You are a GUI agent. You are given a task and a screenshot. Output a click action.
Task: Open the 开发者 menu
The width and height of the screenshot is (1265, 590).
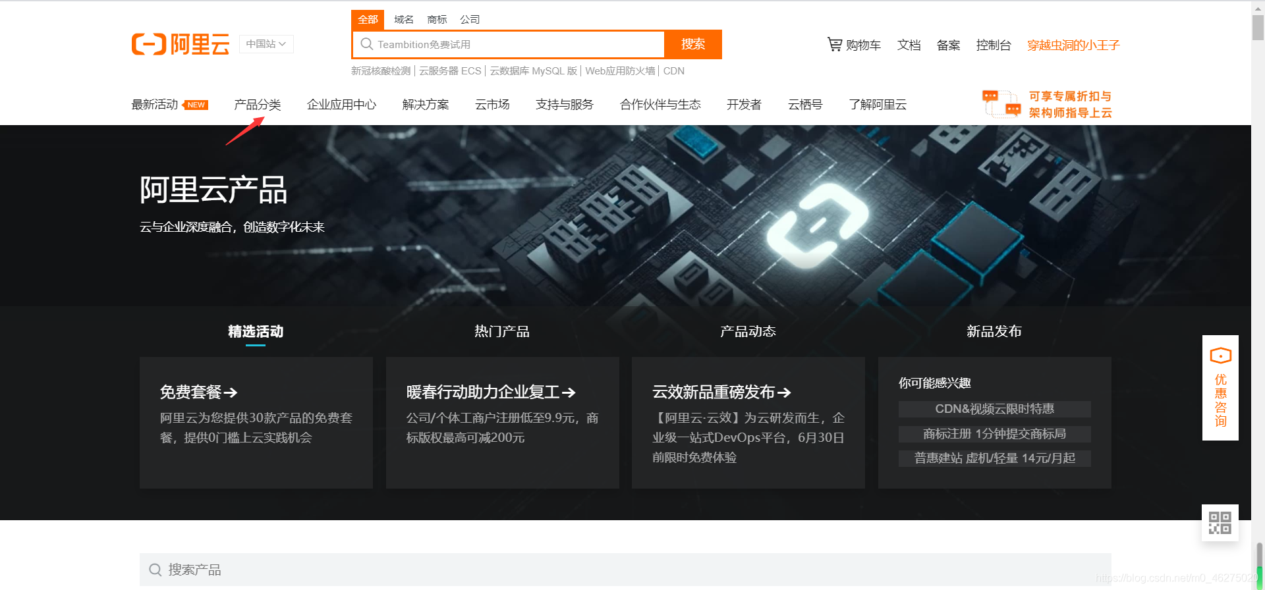coord(745,105)
